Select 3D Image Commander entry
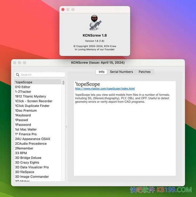The width and height of the screenshot is (196, 197). pyautogui.click(x=32, y=177)
